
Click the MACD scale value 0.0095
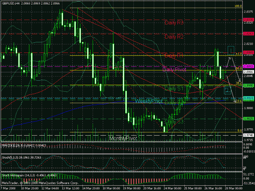248,145
